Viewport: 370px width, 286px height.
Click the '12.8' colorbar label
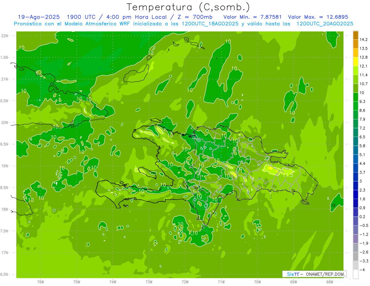click(x=364, y=57)
